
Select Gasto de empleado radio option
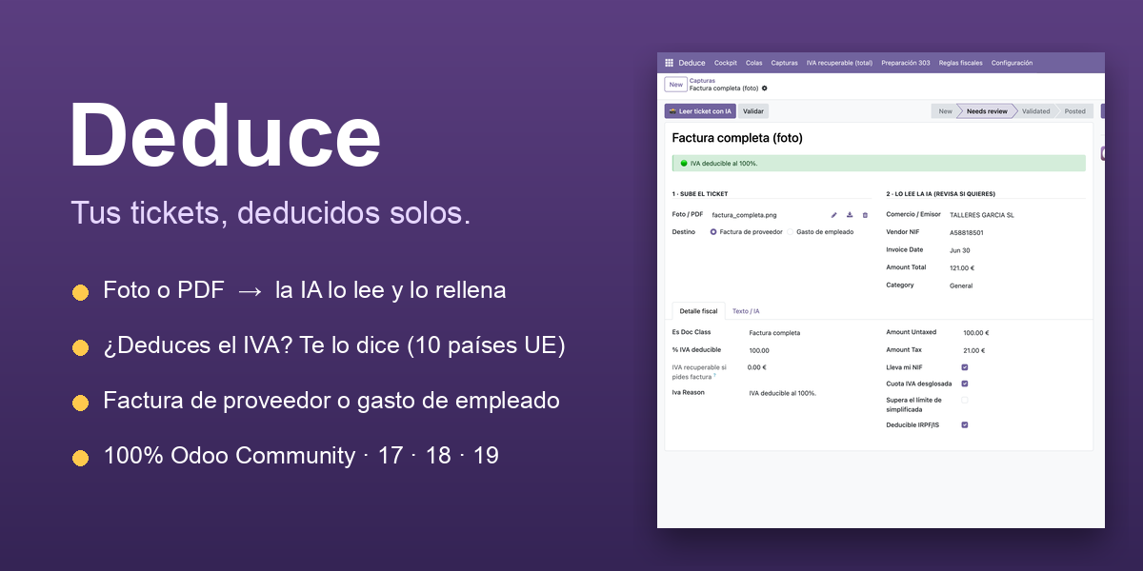(791, 232)
